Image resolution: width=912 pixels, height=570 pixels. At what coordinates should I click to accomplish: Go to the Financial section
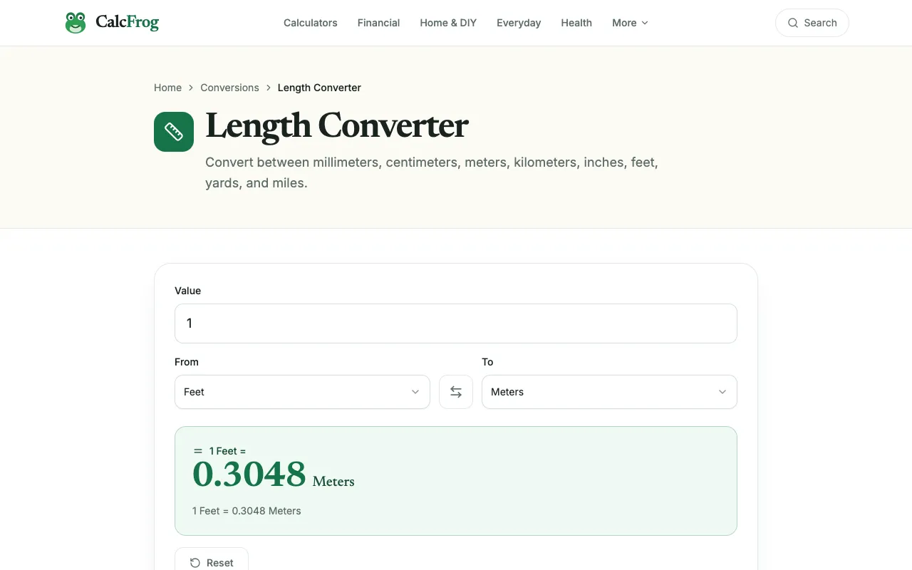378,23
